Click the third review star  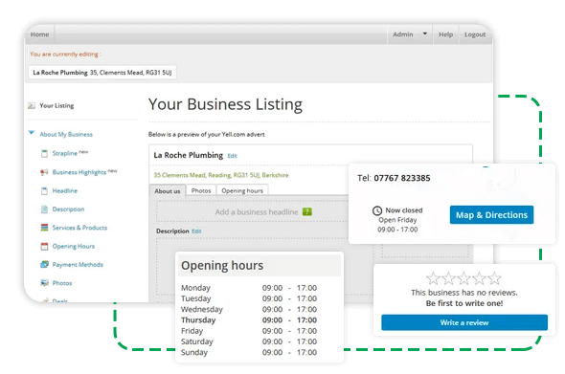pos(463,278)
